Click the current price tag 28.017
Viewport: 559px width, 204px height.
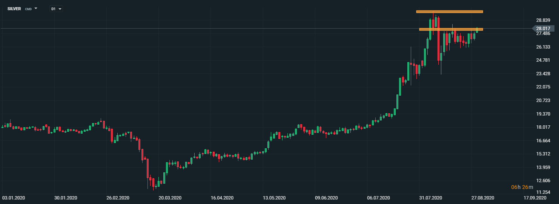tap(543, 29)
